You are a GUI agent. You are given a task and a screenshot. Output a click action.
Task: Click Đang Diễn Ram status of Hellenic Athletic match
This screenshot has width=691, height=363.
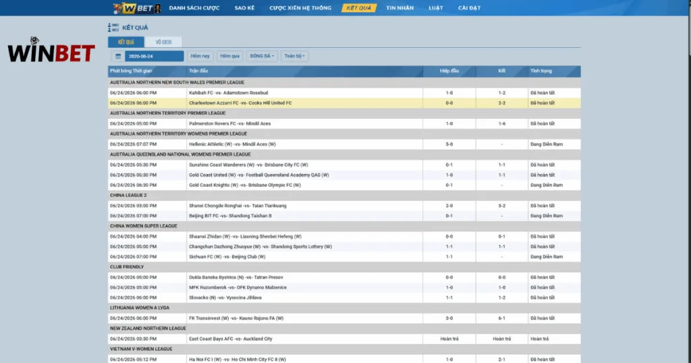[x=547, y=144]
